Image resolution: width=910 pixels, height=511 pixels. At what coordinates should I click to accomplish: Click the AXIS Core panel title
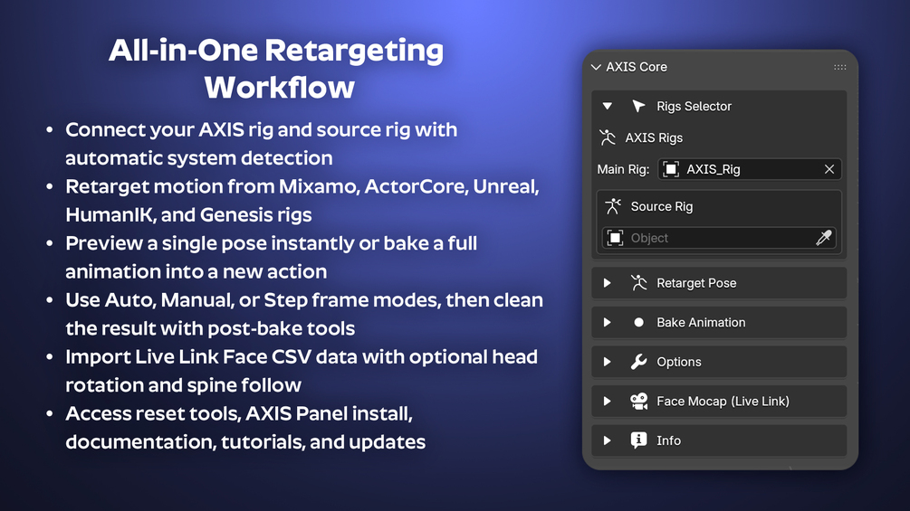tap(637, 67)
